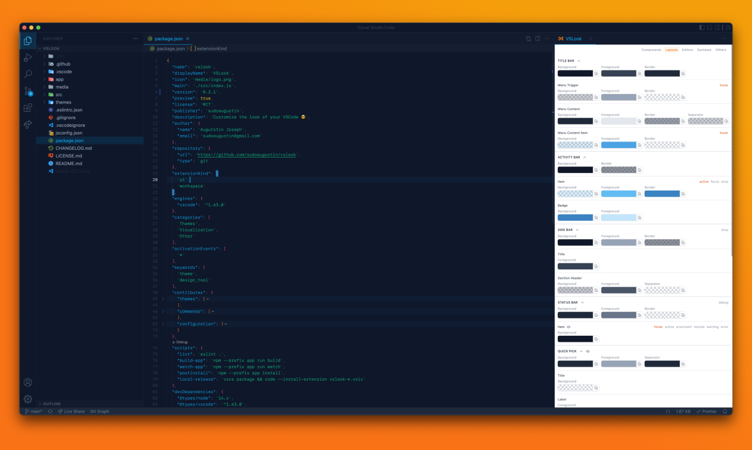Image resolution: width=752 pixels, height=450 pixels.
Task: Open the github.com/sudoaugustin/vslook URL link
Action: click(248, 155)
